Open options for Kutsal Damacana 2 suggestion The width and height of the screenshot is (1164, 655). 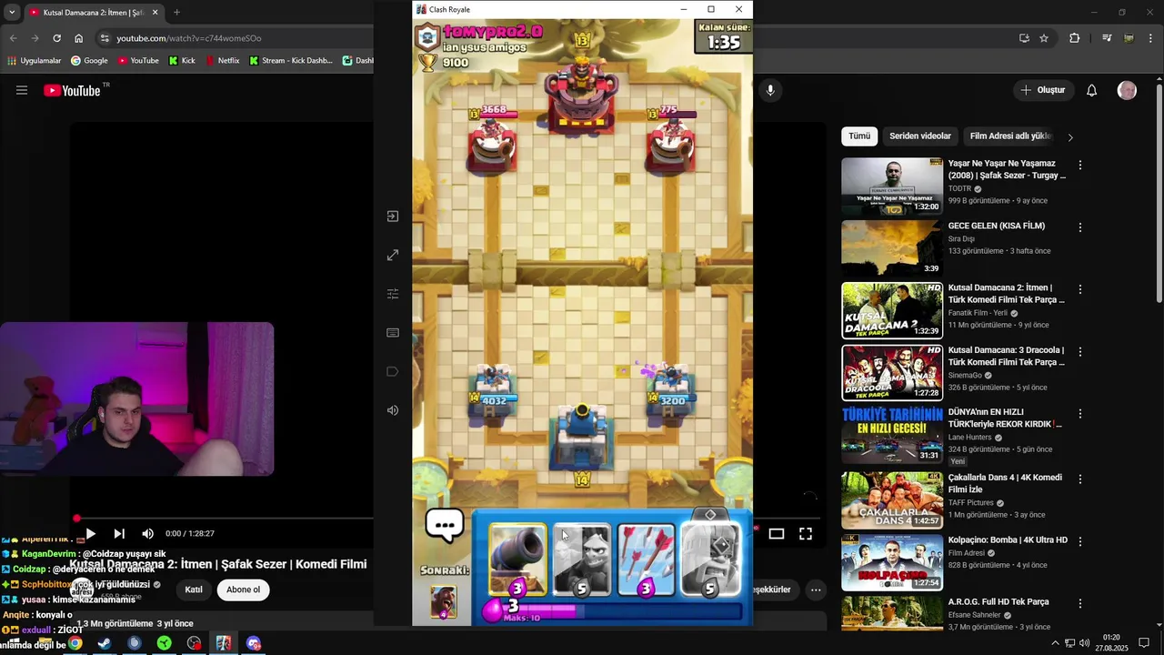[x=1080, y=289]
